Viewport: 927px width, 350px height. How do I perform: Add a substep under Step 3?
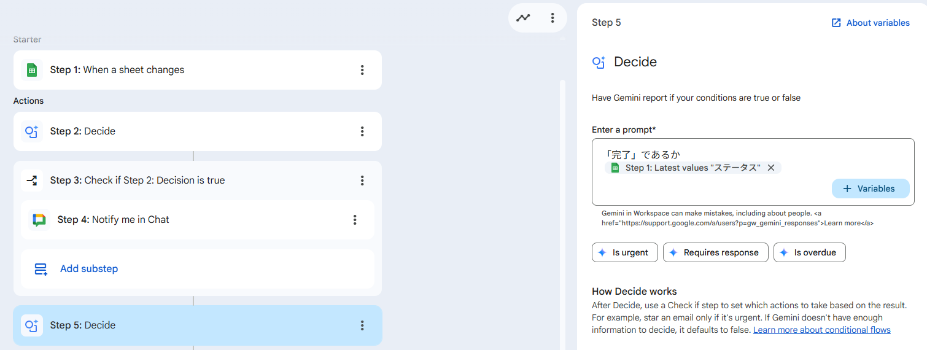pyautogui.click(x=89, y=269)
